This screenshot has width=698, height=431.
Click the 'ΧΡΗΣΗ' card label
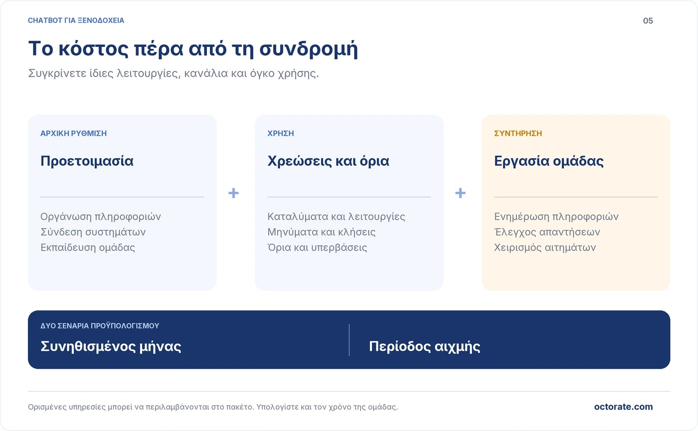coord(281,134)
